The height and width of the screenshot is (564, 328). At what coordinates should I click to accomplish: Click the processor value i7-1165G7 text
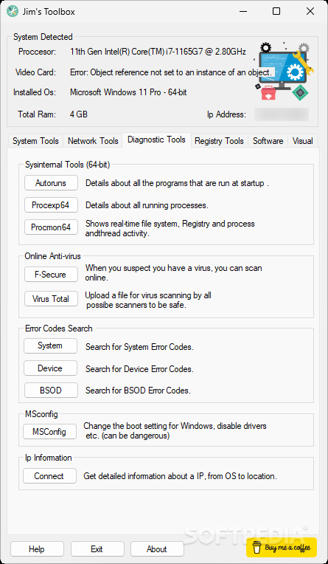tap(158, 52)
